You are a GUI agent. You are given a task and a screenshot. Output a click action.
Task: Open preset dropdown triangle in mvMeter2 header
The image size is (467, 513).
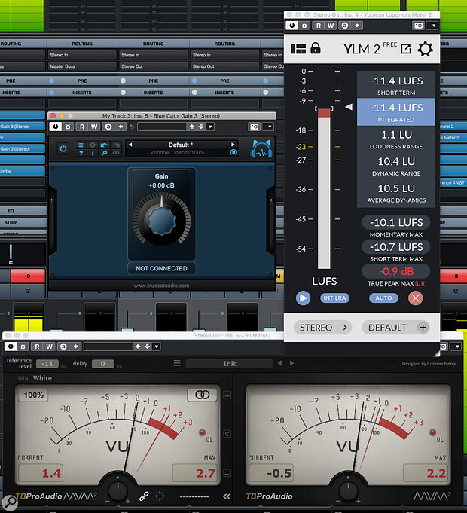pyautogui.click(x=157, y=347)
